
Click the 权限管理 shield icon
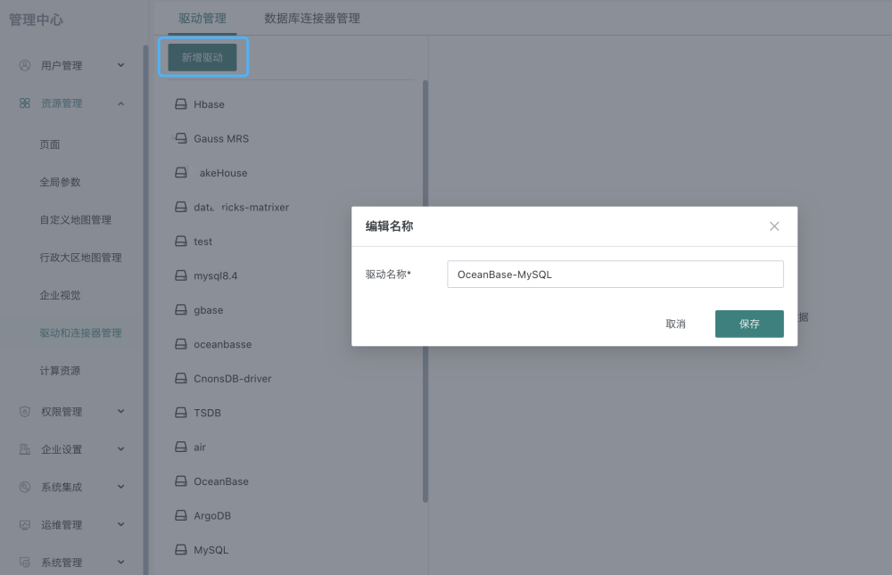(24, 411)
